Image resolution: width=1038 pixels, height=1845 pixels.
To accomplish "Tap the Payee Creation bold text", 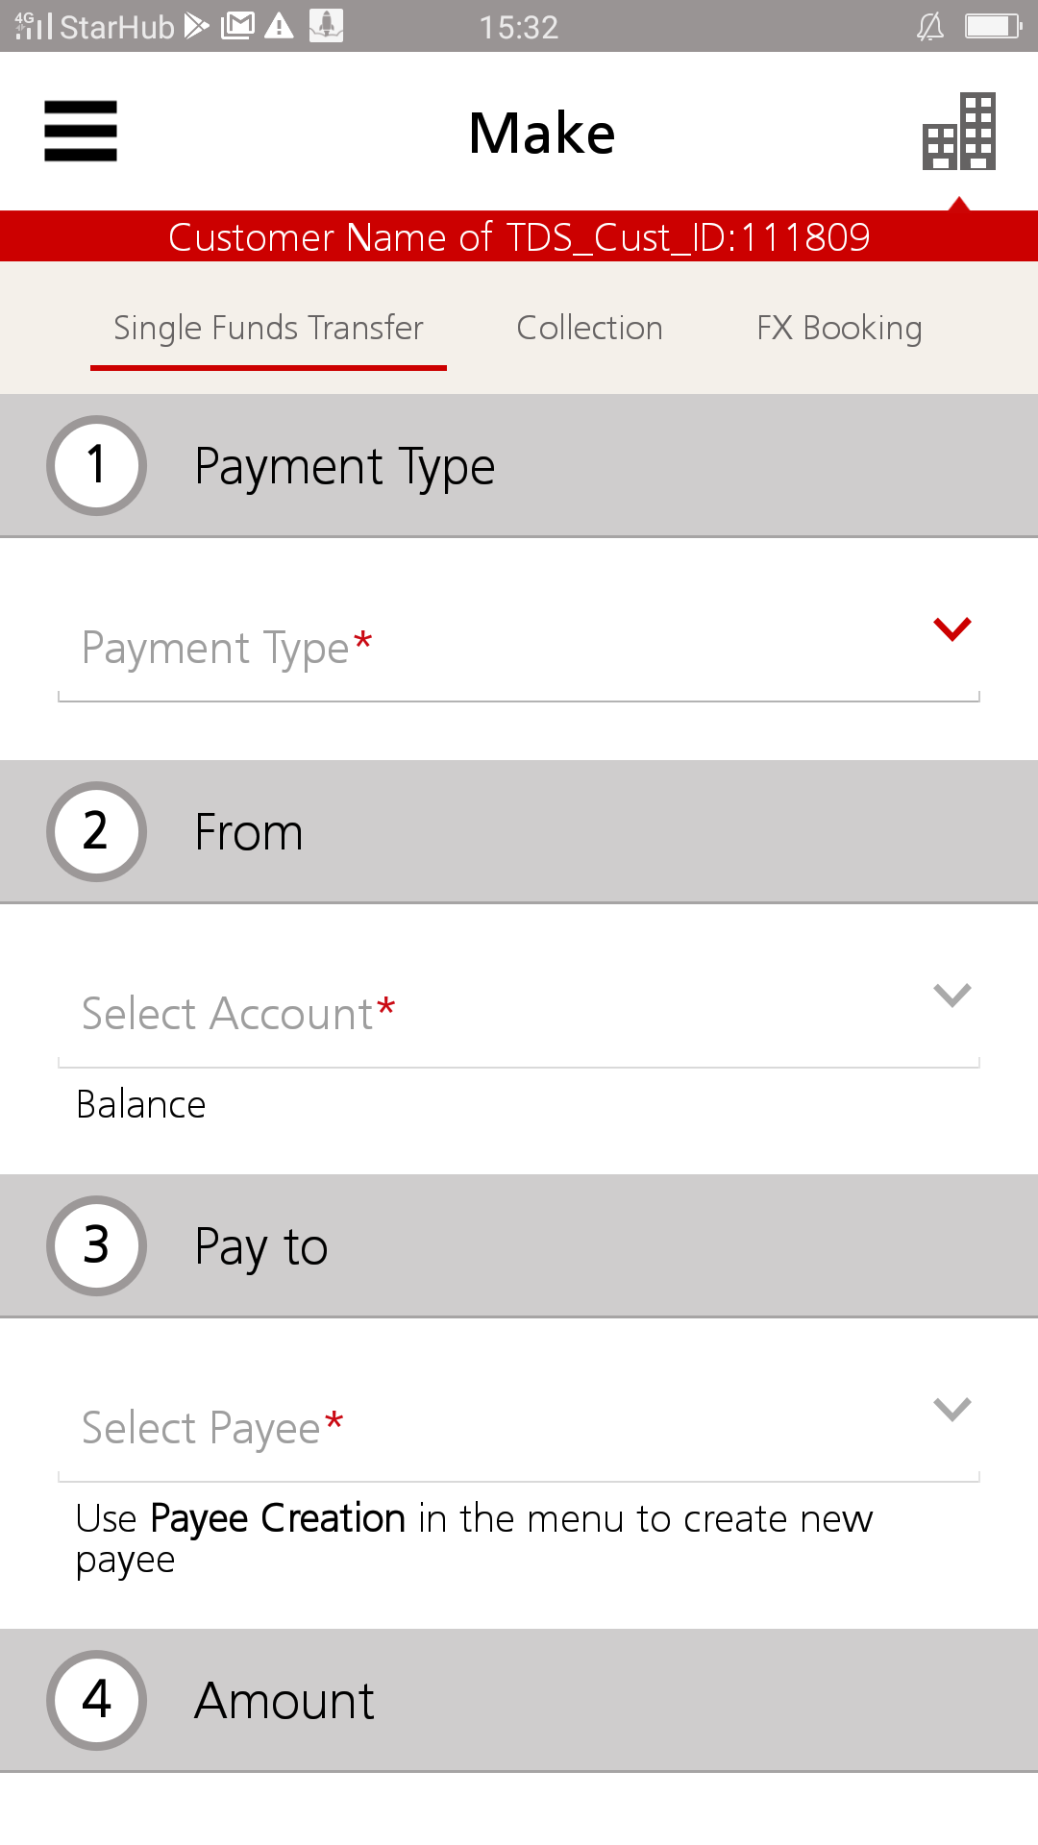I will [x=278, y=1518].
